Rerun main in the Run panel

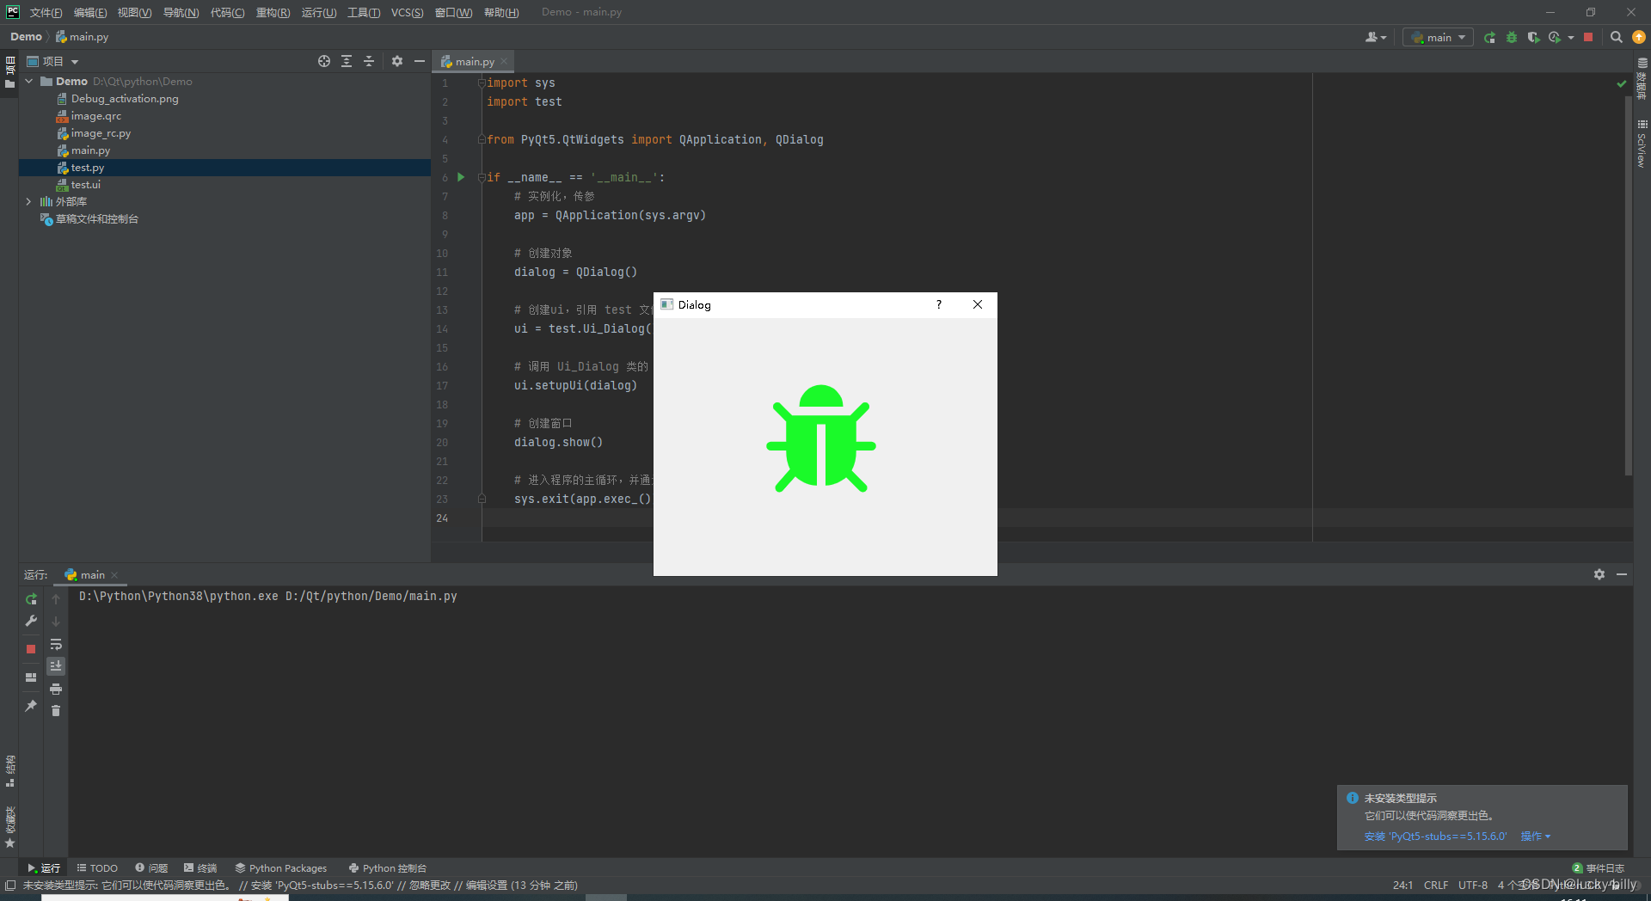click(31, 599)
